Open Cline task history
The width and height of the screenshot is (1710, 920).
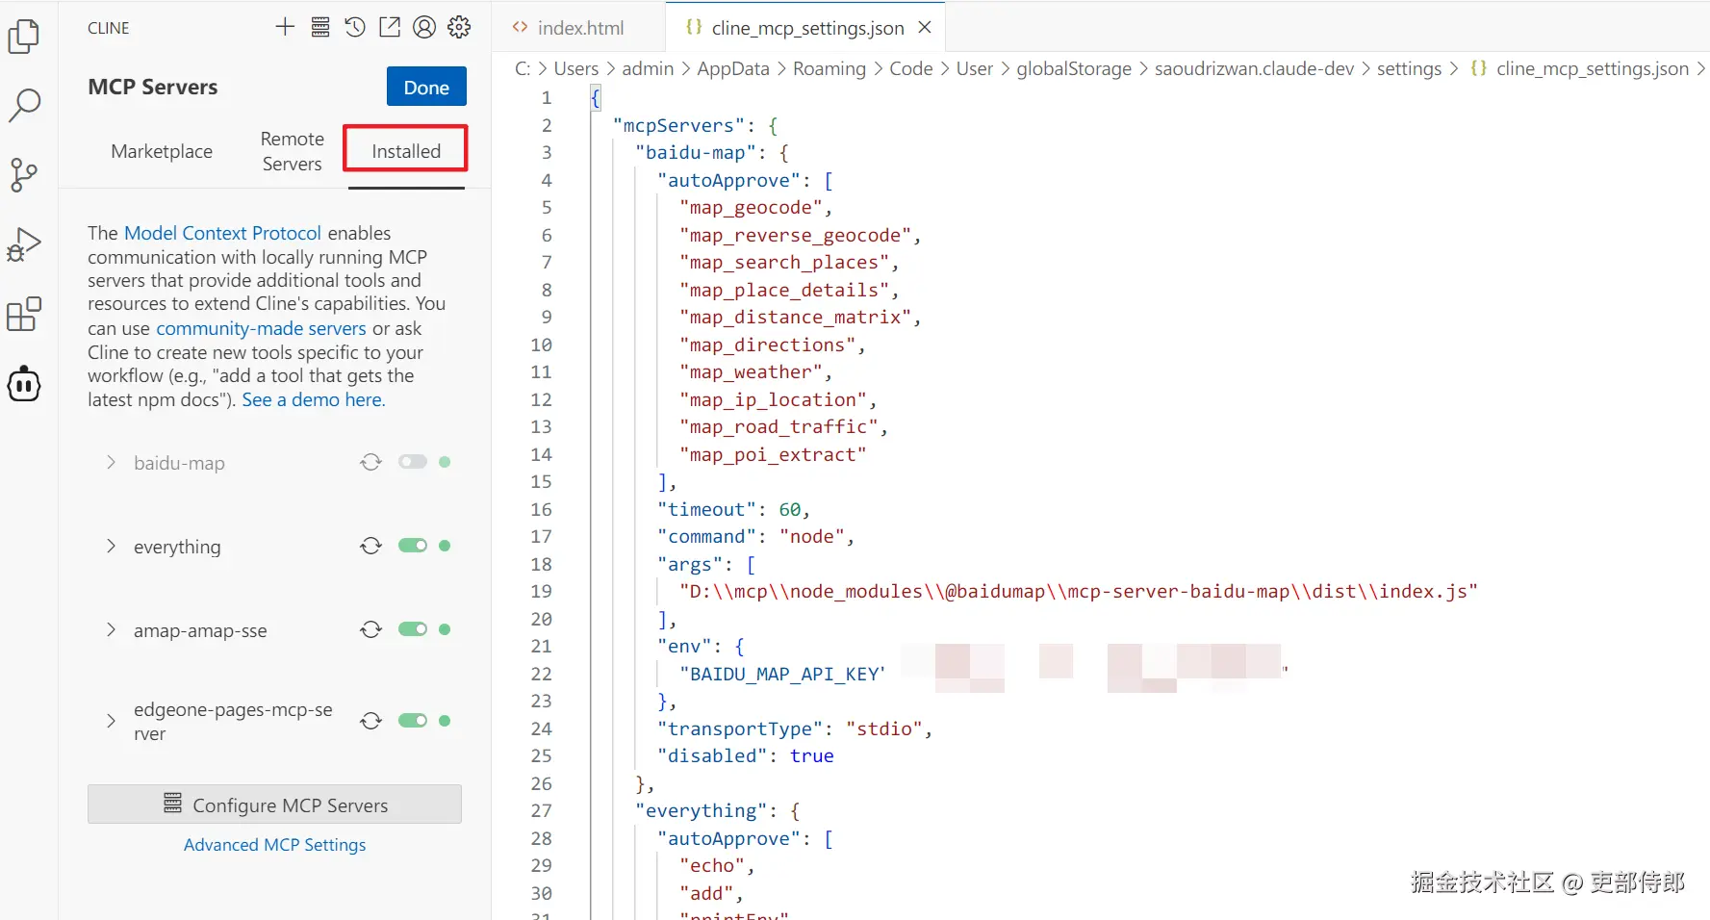[355, 27]
